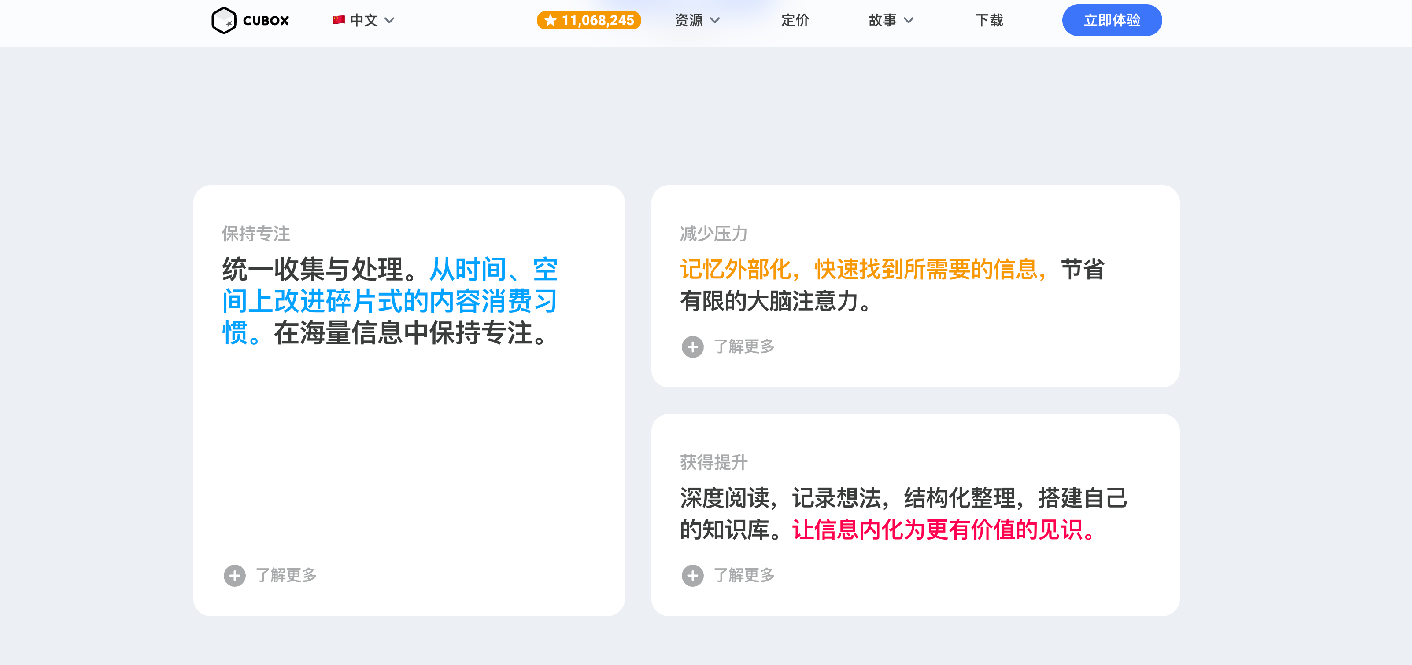Image resolution: width=1412 pixels, height=665 pixels.
Task: Expand the 故事 menu chevron
Action: coord(908,20)
